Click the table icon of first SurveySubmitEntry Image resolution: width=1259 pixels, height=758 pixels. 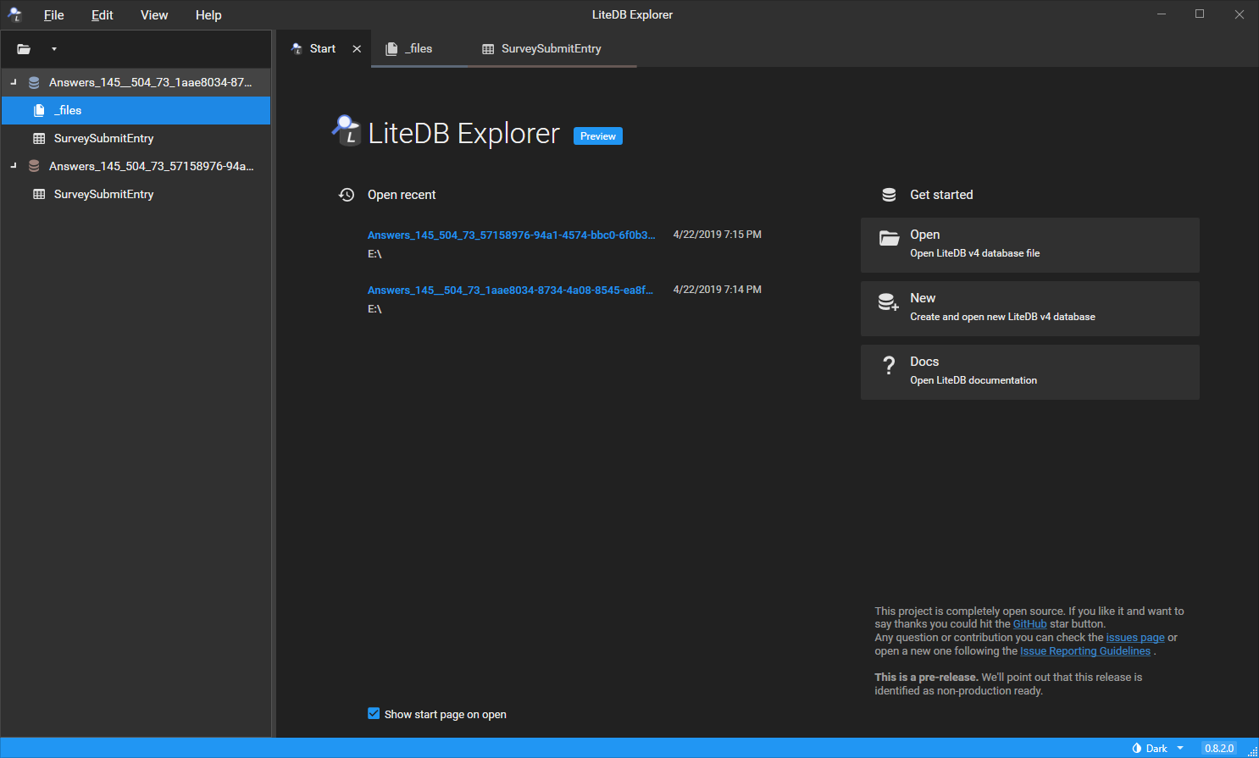(39, 138)
